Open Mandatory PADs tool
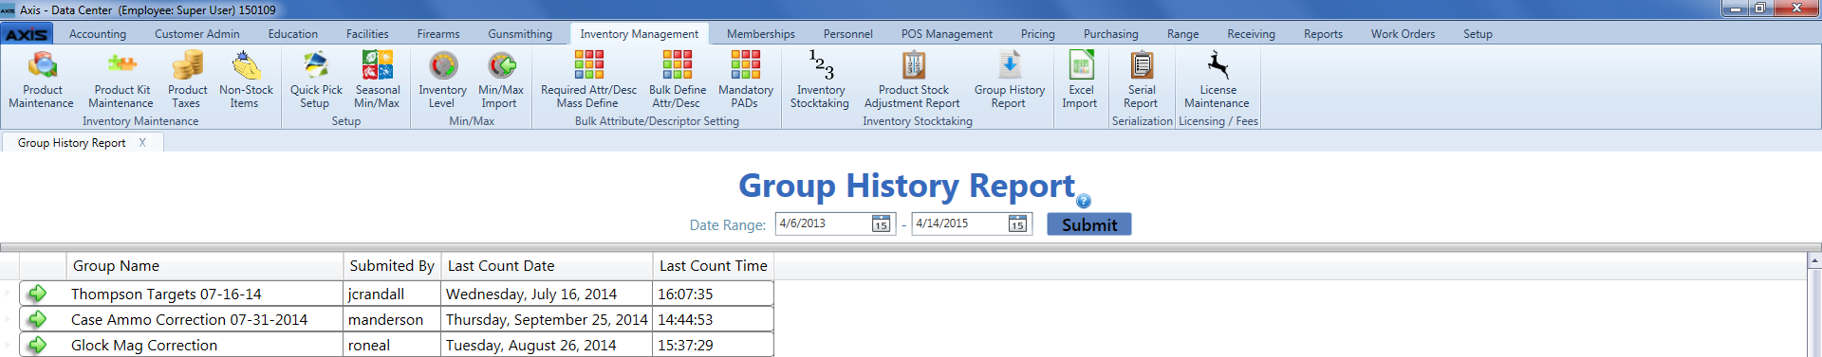This screenshot has width=1822, height=357. (745, 80)
